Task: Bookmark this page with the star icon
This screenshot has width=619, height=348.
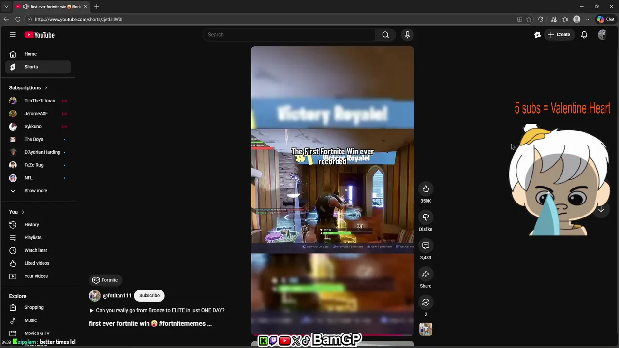Action: pyautogui.click(x=529, y=19)
